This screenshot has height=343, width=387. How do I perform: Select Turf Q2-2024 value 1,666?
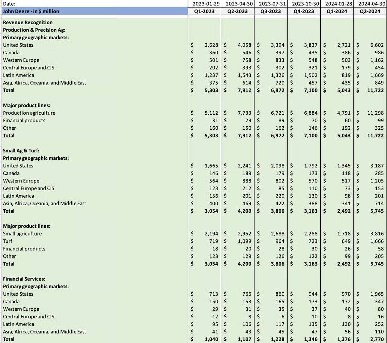[377, 241]
